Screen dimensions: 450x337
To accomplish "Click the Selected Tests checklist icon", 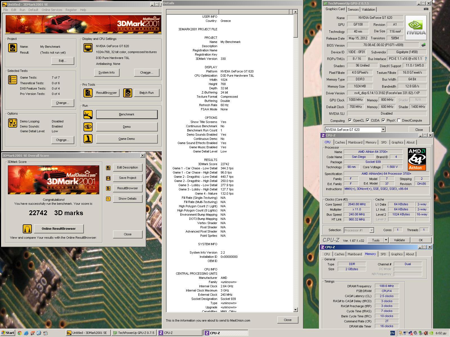I will pos(13,80).
